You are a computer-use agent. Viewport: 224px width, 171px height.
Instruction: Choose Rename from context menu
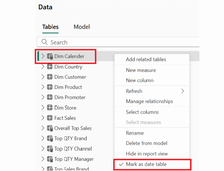pos(152,133)
